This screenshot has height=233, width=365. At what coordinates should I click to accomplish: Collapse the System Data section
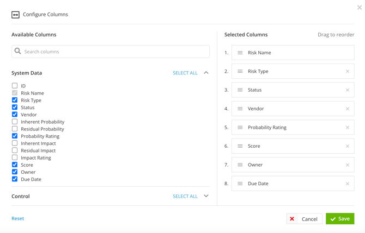[x=206, y=73]
